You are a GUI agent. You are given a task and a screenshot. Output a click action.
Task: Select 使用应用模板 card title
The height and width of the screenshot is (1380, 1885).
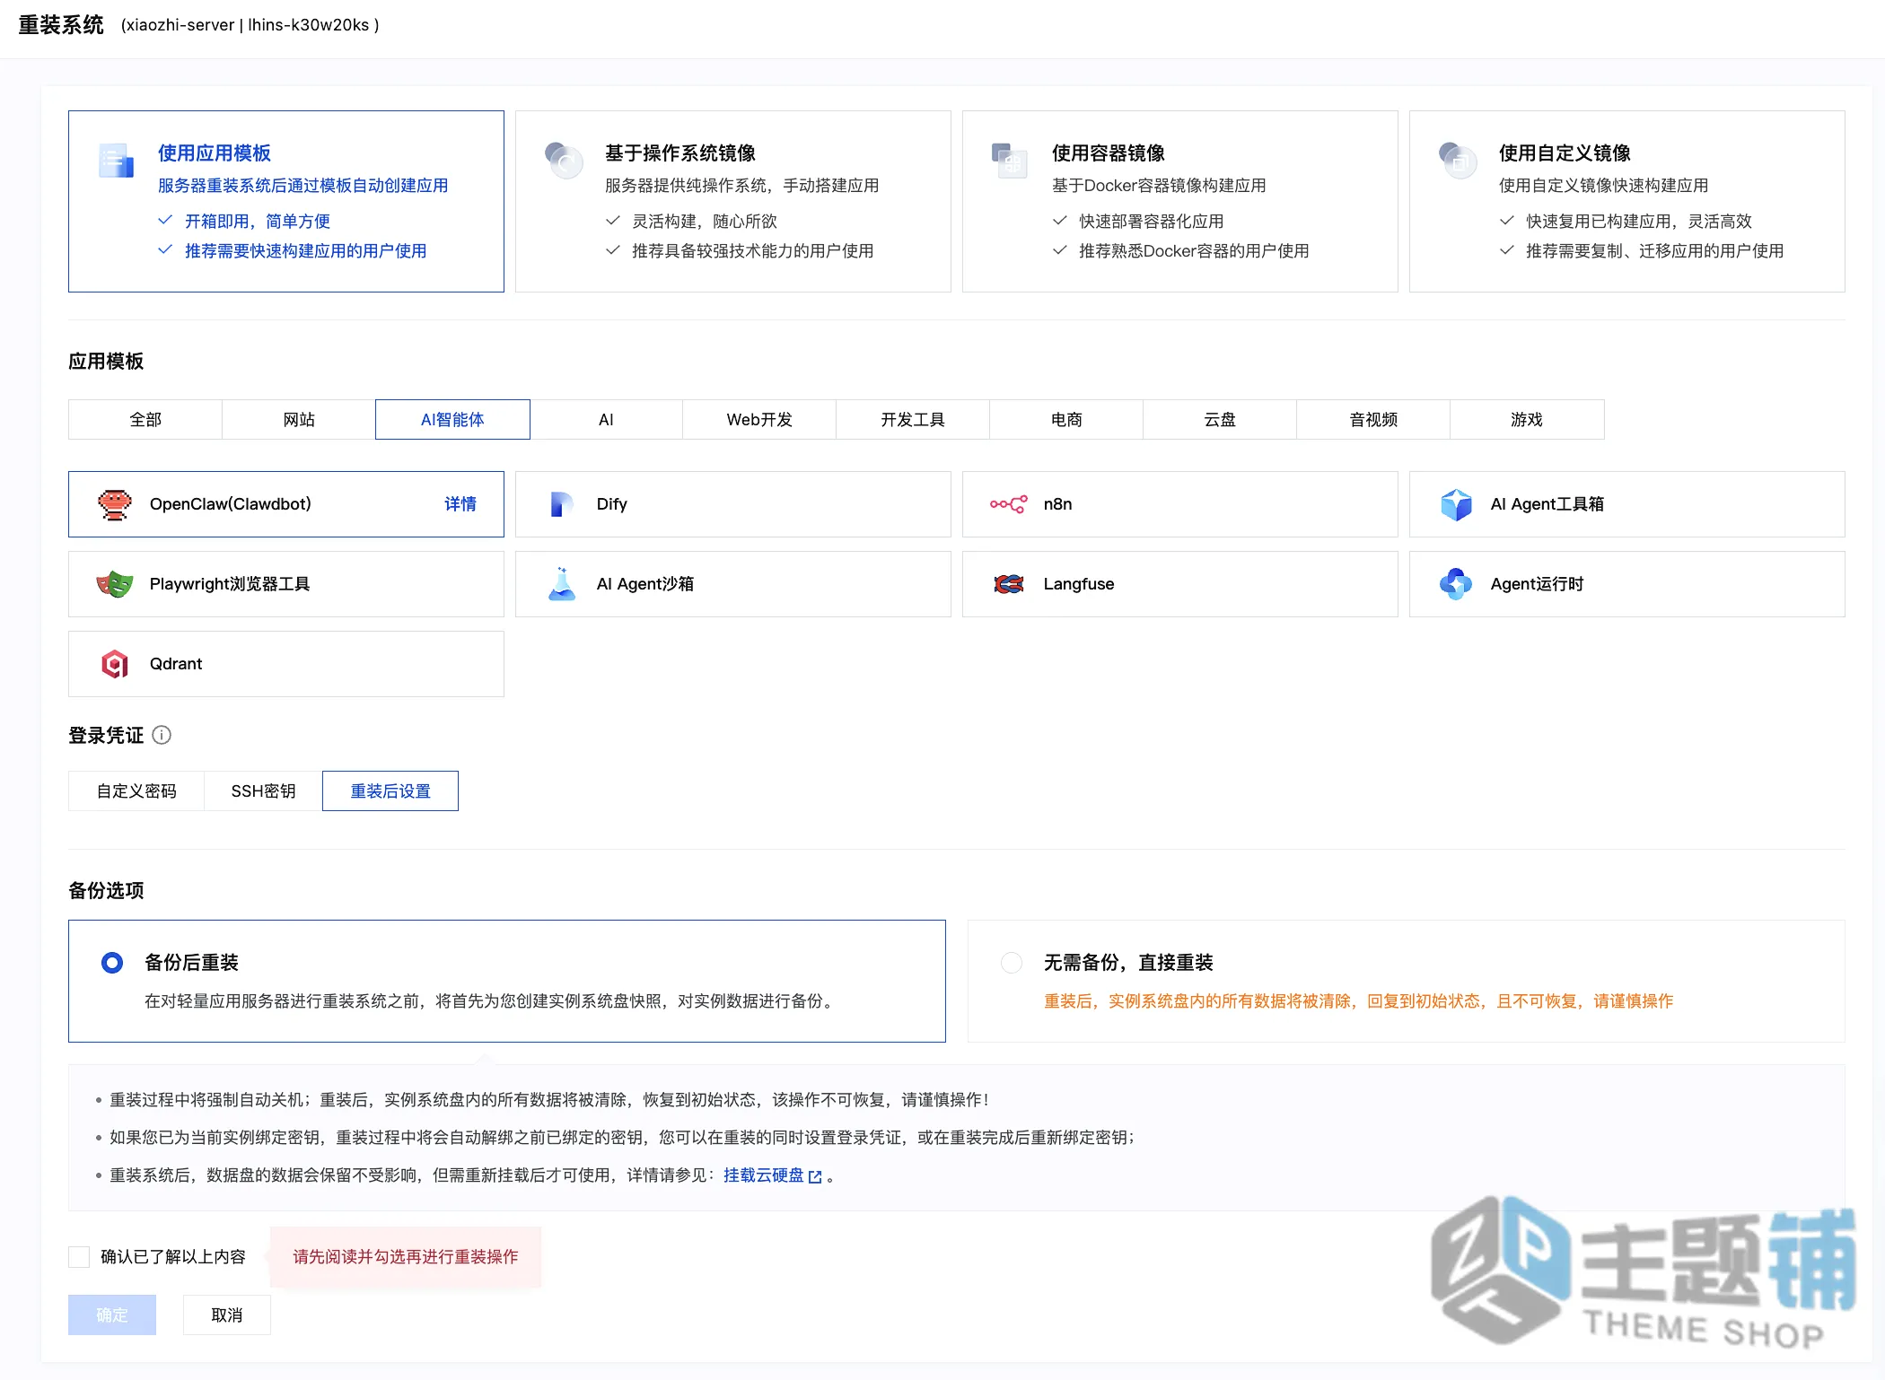pos(215,153)
